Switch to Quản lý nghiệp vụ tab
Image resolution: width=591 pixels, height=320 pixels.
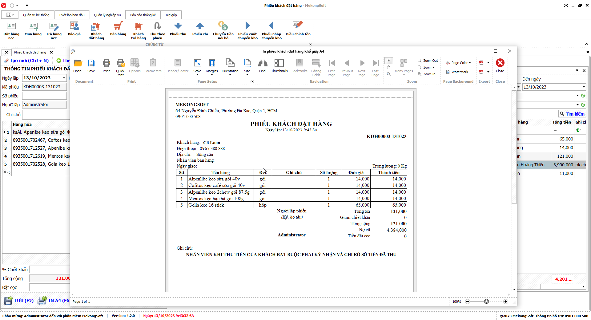click(x=107, y=15)
